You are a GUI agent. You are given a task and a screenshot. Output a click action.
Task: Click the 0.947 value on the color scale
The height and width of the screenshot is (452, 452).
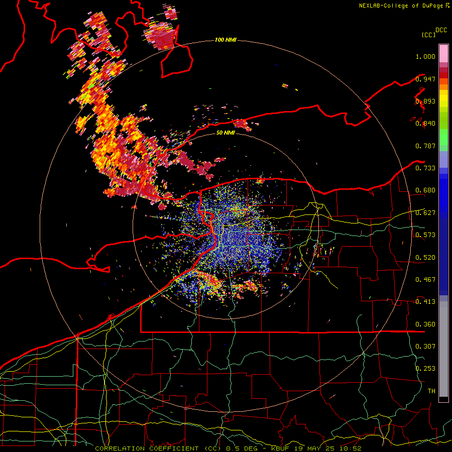[x=425, y=79]
